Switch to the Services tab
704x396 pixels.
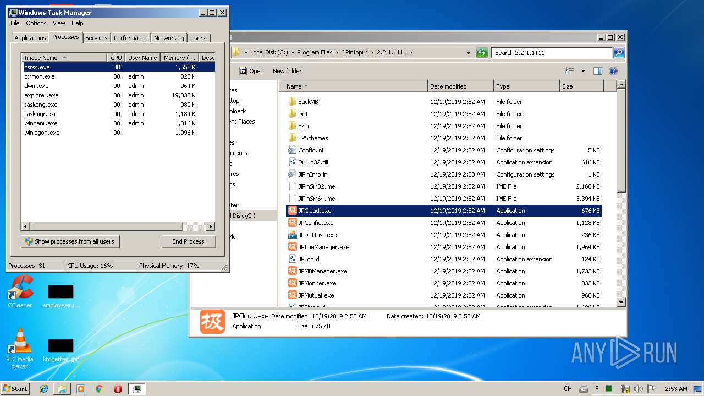[x=96, y=38]
